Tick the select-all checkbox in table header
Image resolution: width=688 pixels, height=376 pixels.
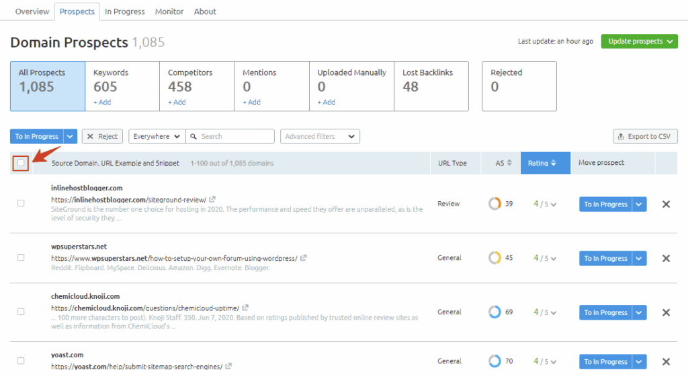click(21, 163)
